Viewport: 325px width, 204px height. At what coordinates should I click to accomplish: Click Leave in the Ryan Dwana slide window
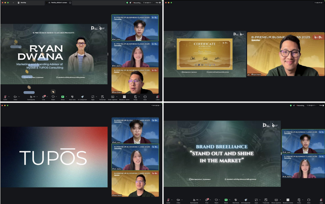point(157,96)
